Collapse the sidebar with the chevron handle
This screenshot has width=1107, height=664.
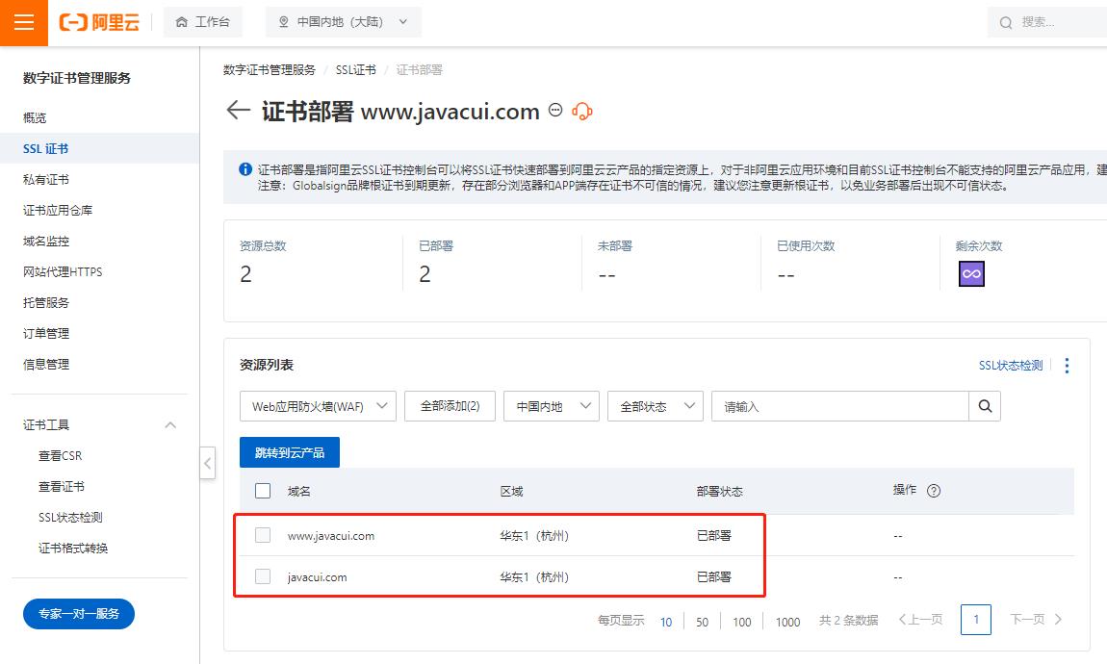point(208,463)
